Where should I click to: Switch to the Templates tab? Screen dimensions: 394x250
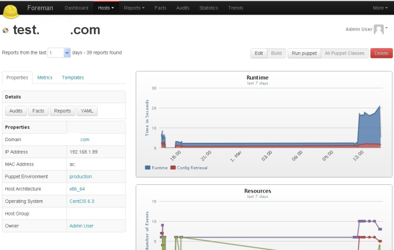point(73,78)
